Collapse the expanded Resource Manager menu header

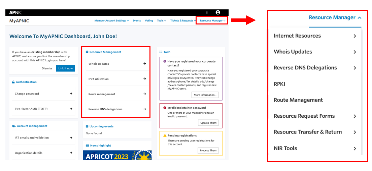coord(335,17)
